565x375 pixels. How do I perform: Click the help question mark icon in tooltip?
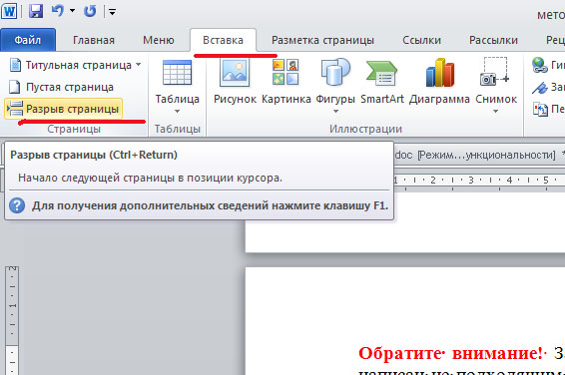click(x=17, y=205)
